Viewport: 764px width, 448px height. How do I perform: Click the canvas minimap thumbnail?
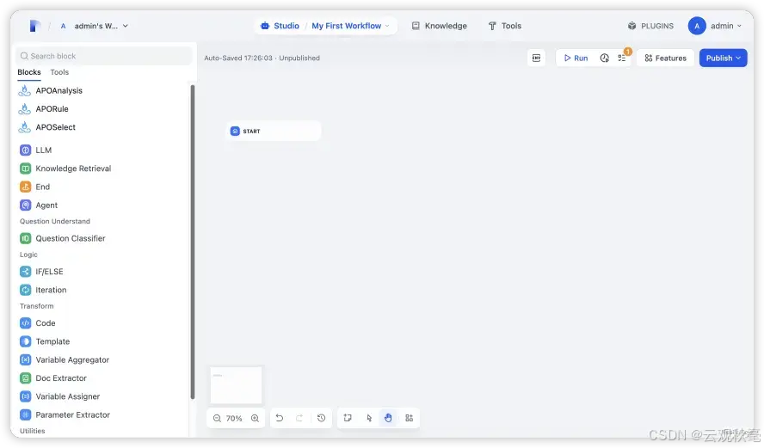point(236,384)
